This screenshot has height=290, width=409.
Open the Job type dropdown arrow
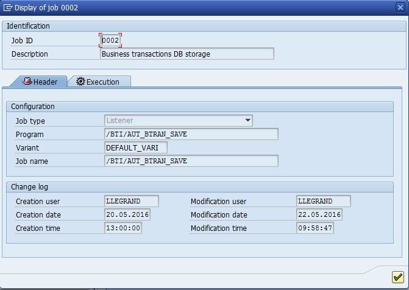pos(248,120)
